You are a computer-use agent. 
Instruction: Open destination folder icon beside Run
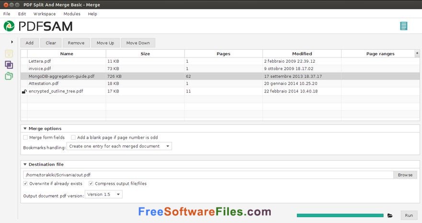(390, 215)
